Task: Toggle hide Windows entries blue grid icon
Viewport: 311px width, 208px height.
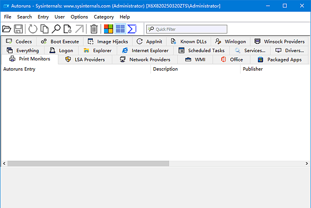Action: pos(120,29)
